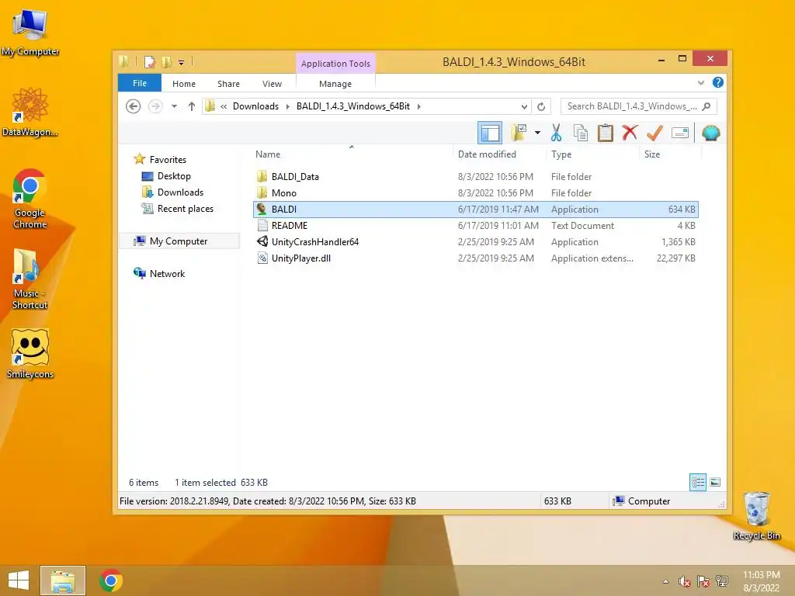Open the Share ribbon tab
The height and width of the screenshot is (596, 795).
click(x=228, y=84)
